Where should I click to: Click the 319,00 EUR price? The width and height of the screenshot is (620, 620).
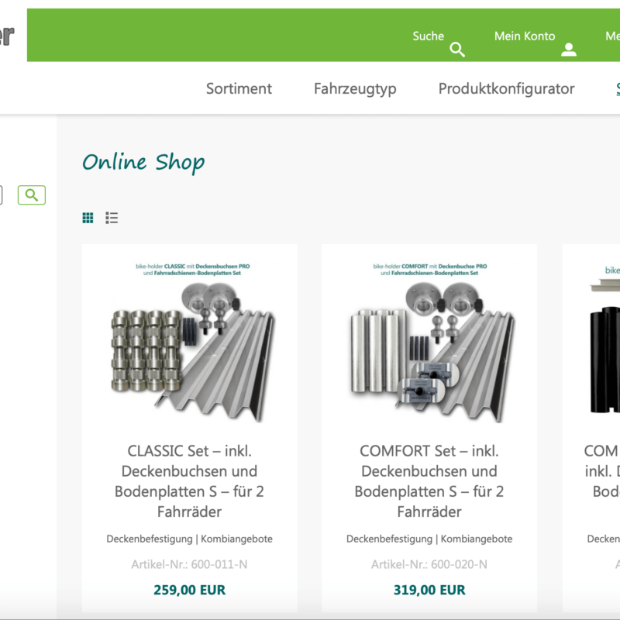click(x=429, y=590)
